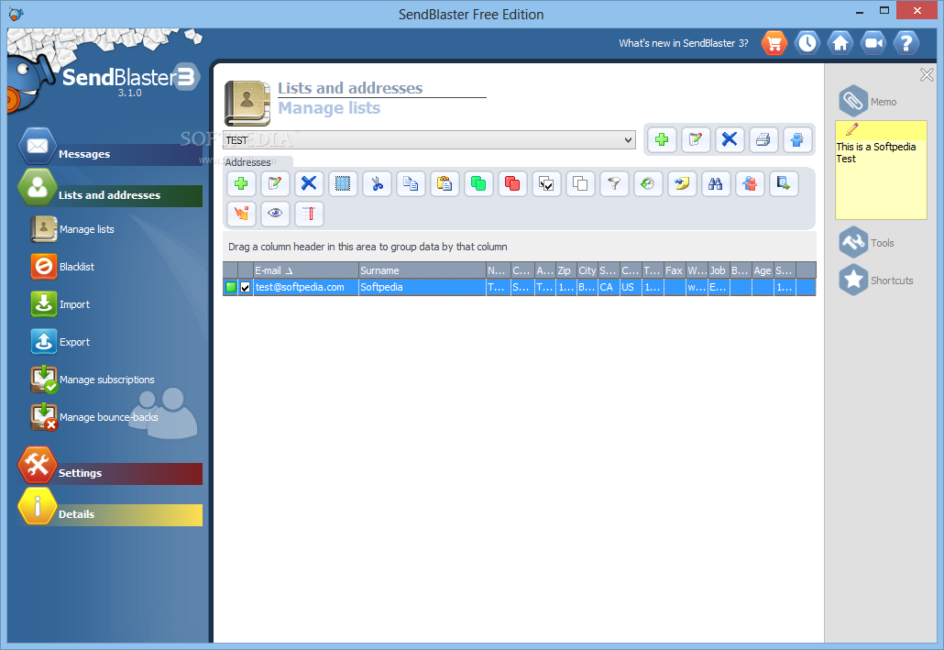Delete the selected list with the blue X beside TEST
This screenshot has width=944, height=650.
(729, 139)
